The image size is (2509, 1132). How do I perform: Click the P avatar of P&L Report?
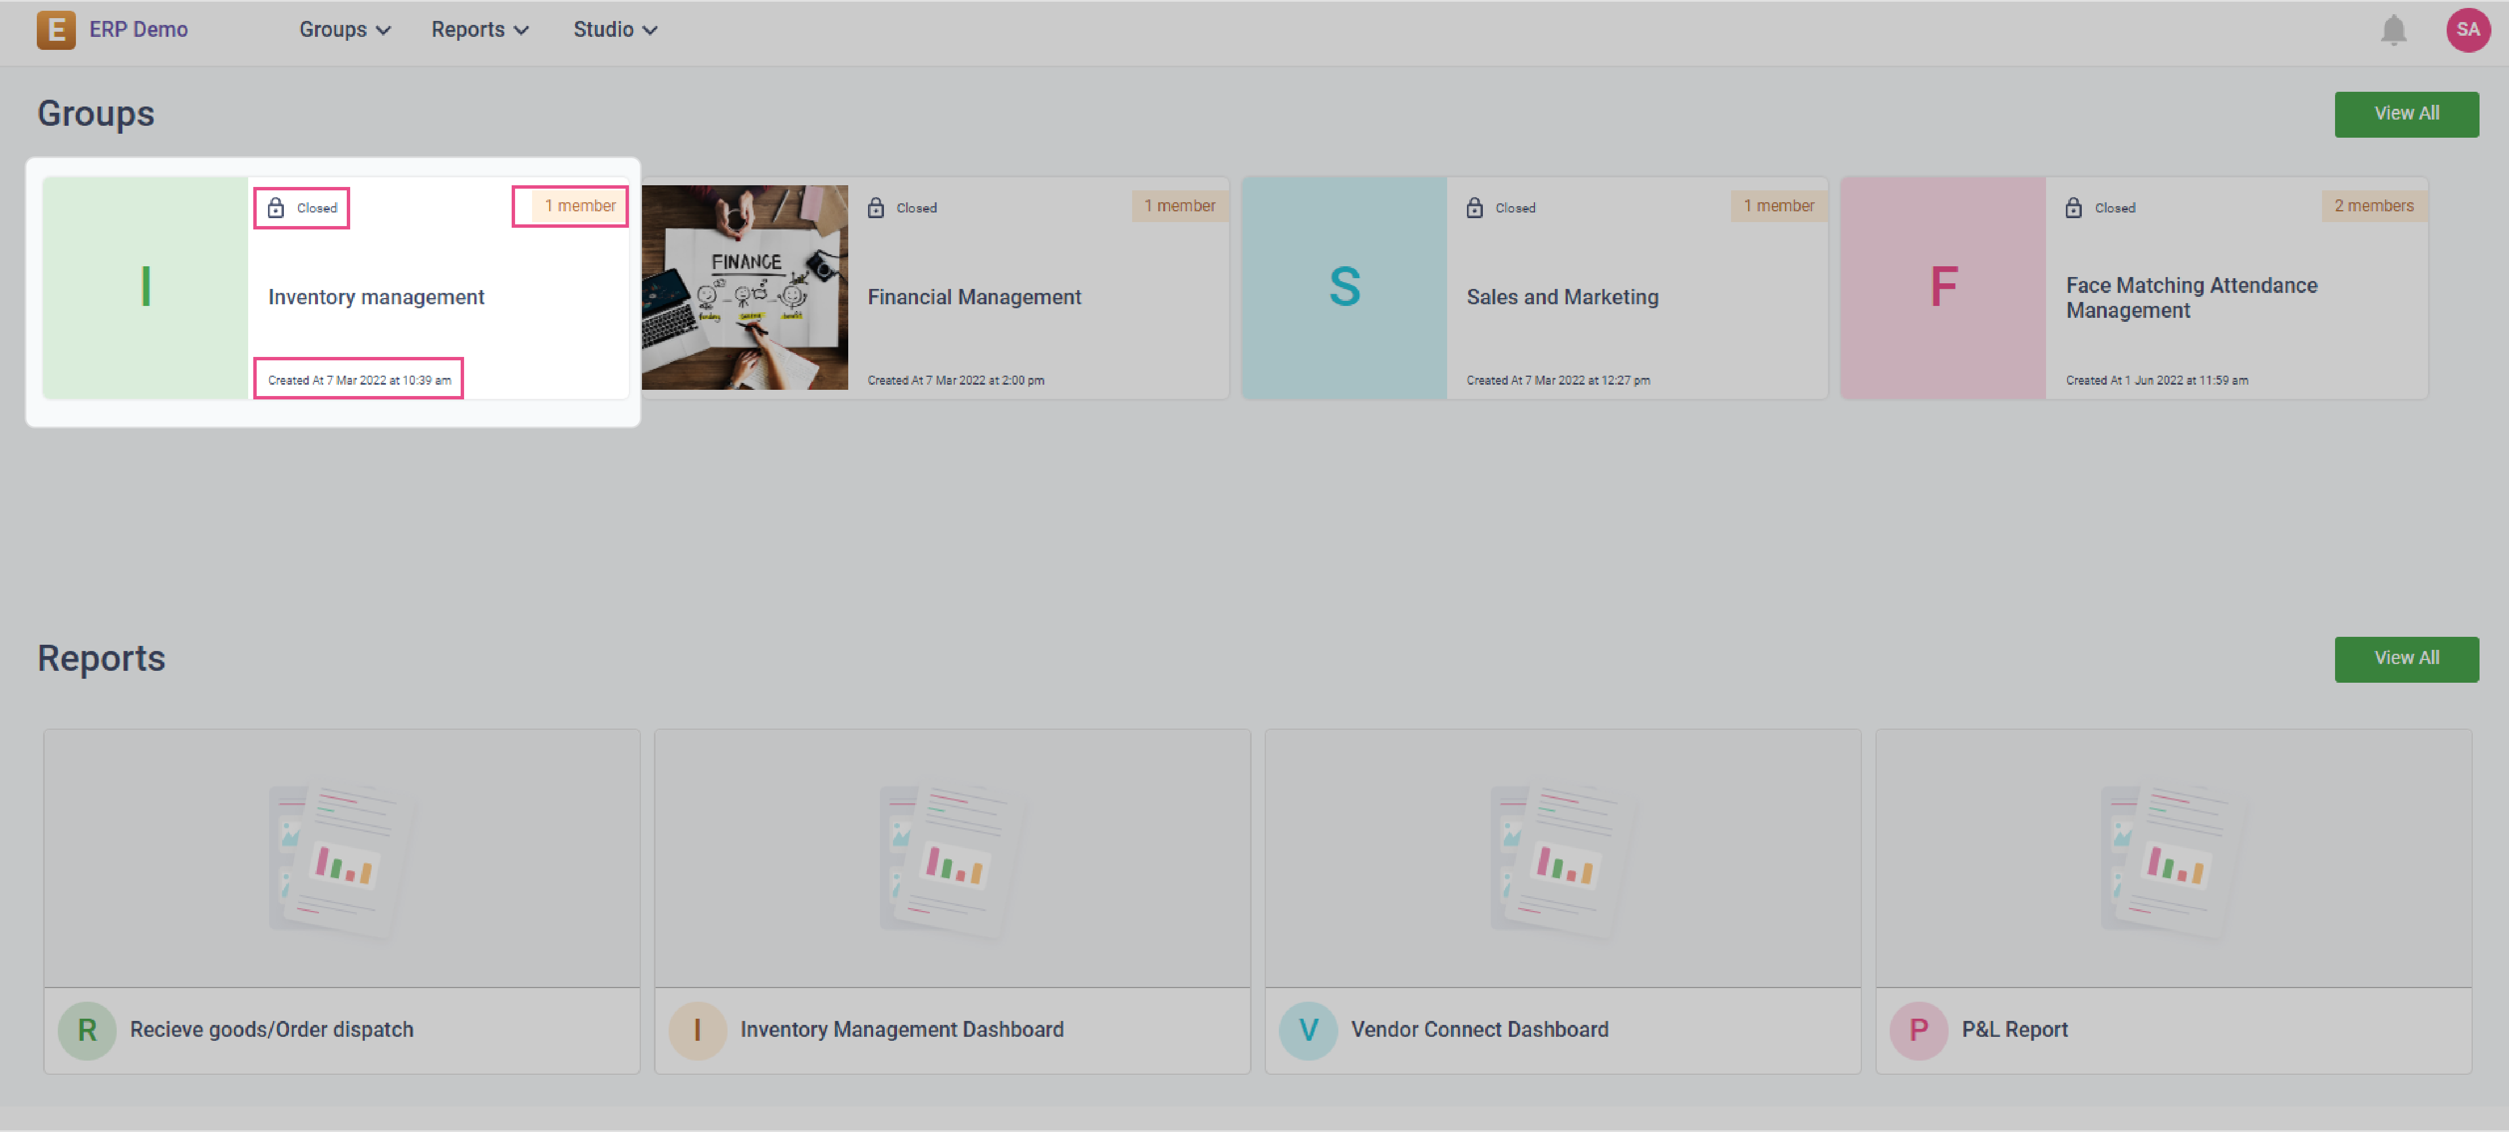[1918, 1029]
